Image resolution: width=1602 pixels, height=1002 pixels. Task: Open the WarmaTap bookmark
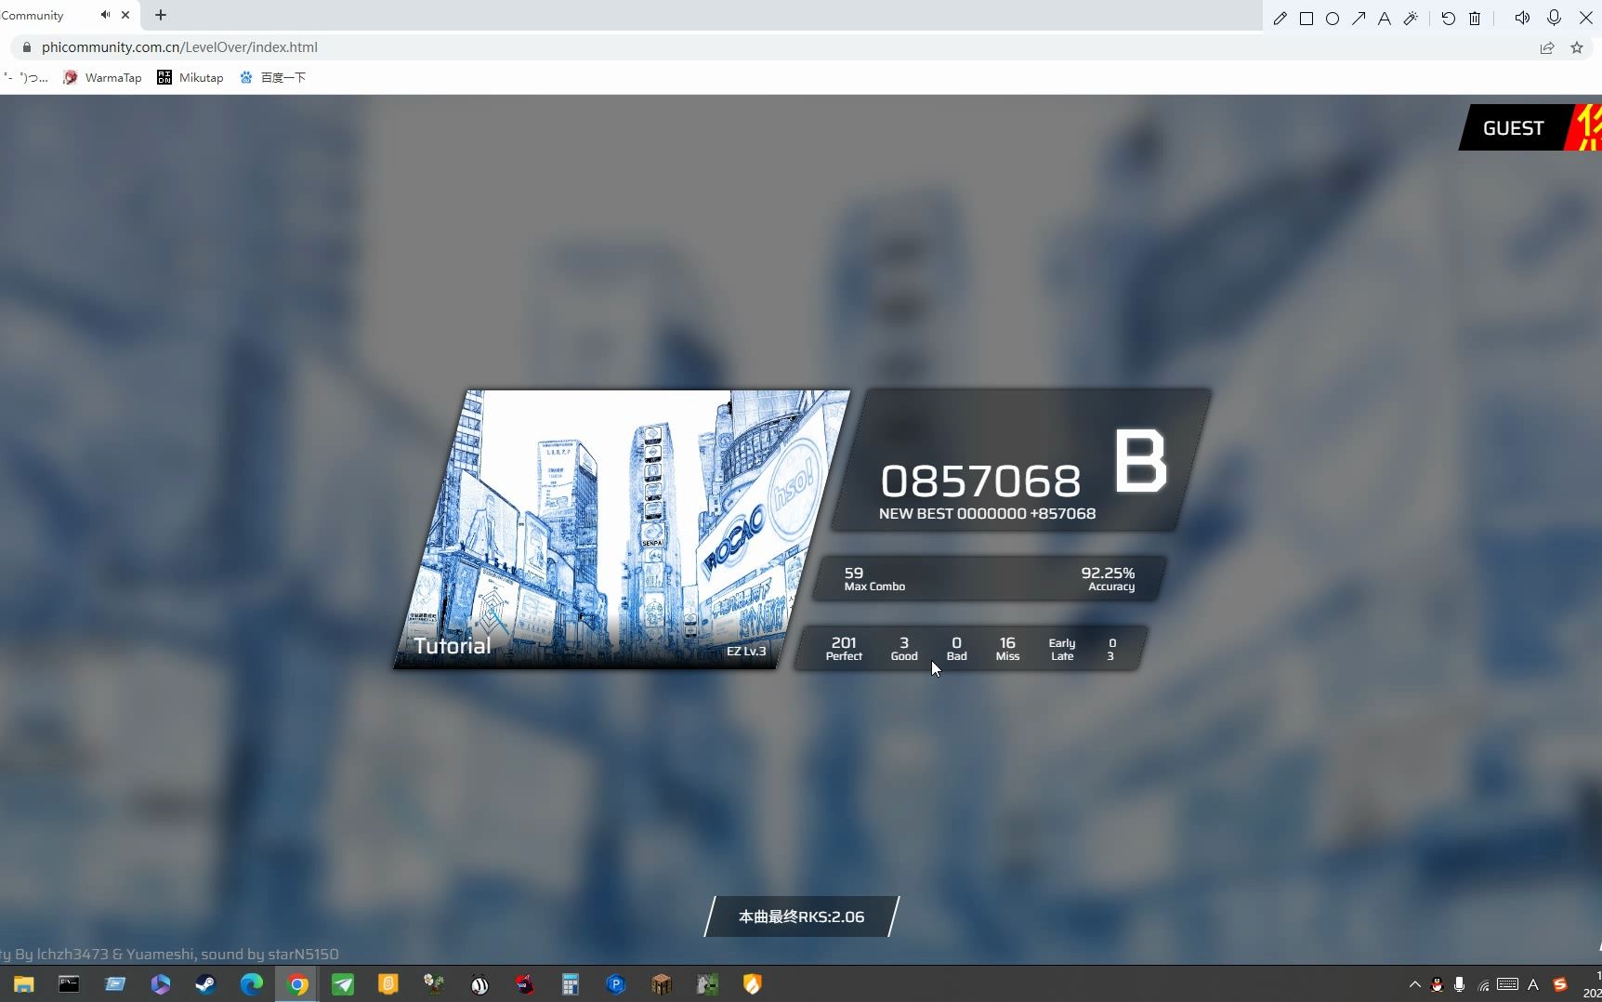coord(102,78)
